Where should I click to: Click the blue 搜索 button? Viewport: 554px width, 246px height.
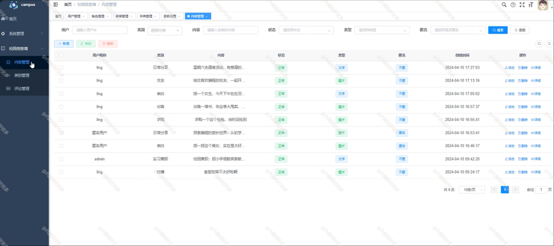coord(498,30)
